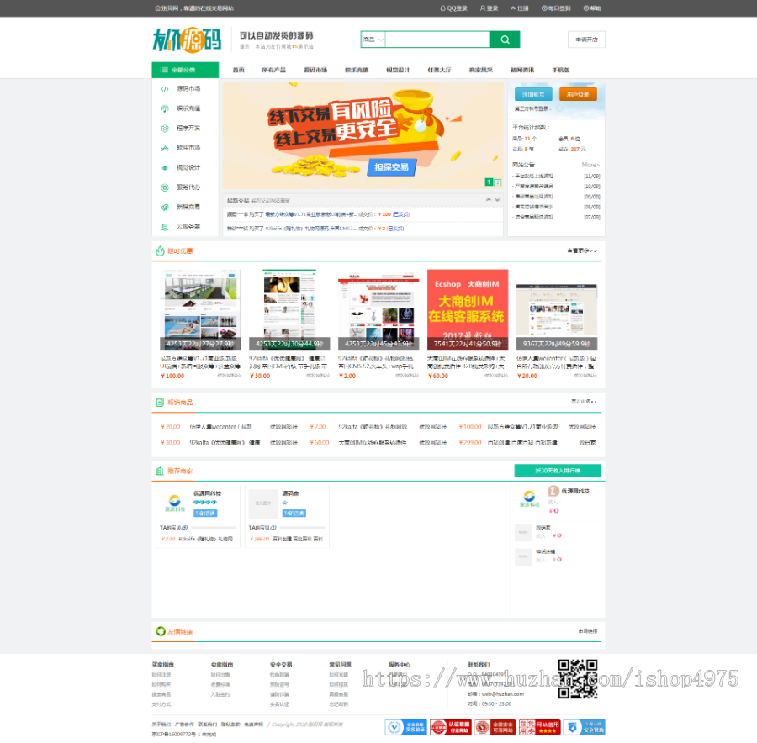Open the 视觉设计 sidebar category
This screenshot has height=743, width=757.
click(188, 167)
